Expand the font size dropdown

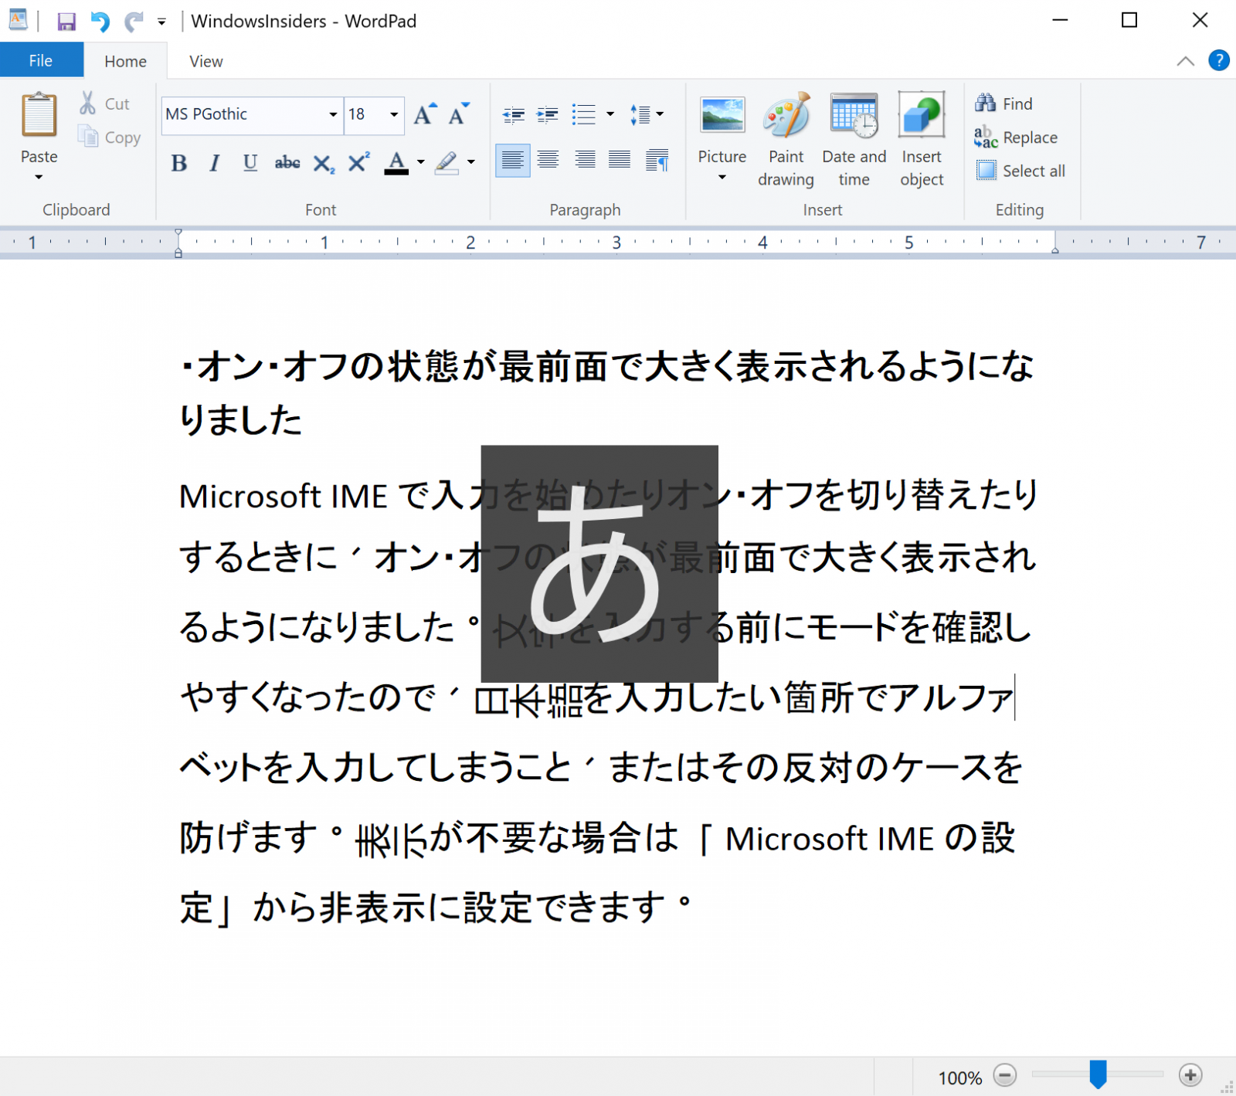[392, 114]
